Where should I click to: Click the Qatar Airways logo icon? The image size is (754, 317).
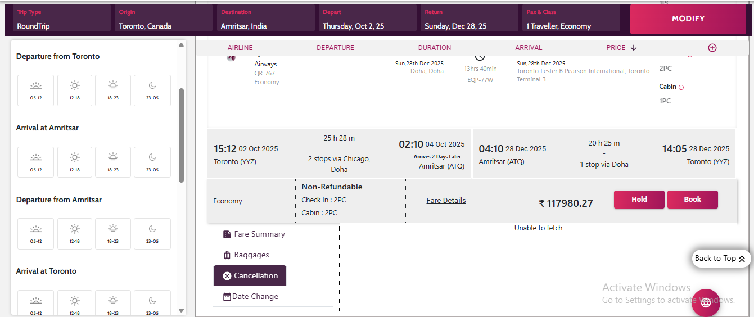point(231,57)
